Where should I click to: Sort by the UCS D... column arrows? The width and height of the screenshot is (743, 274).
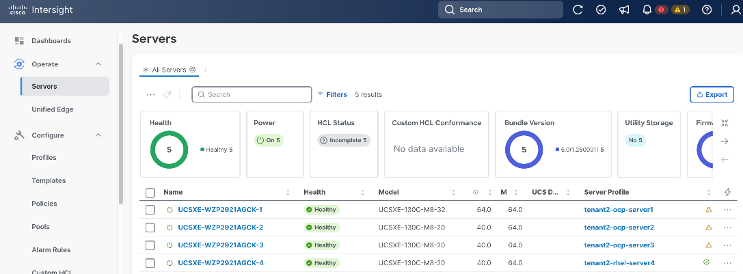coord(569,193)
